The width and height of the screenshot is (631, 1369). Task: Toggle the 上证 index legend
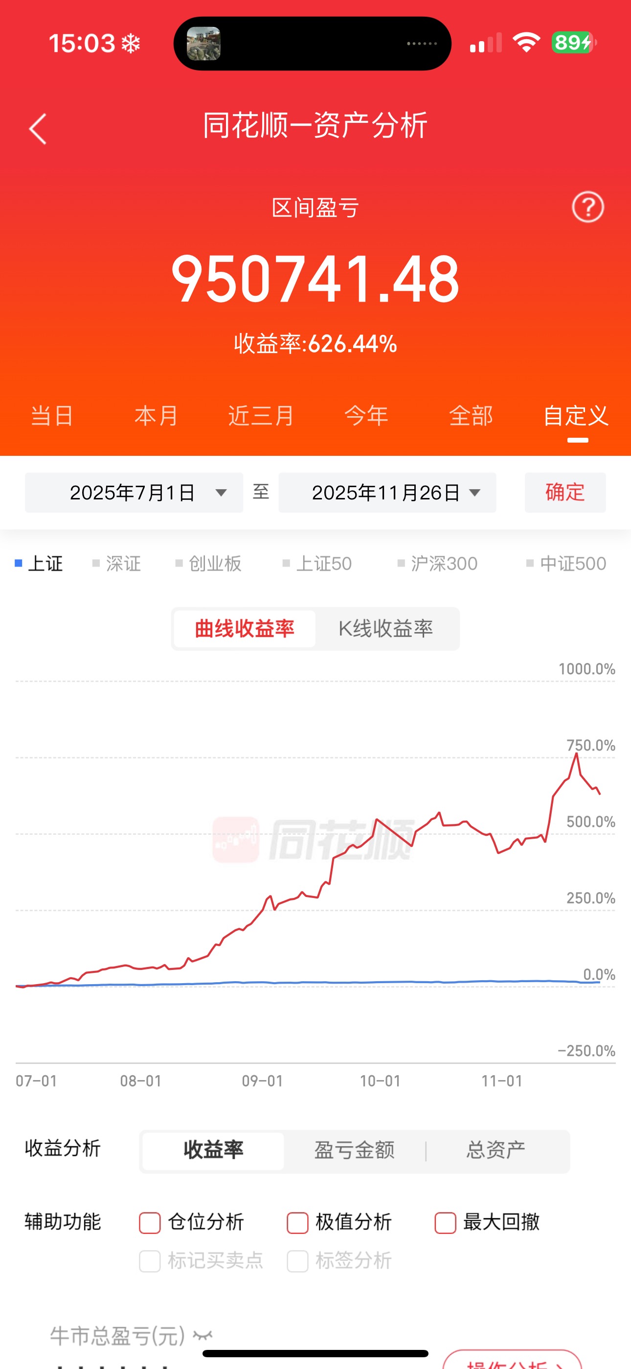39,564
